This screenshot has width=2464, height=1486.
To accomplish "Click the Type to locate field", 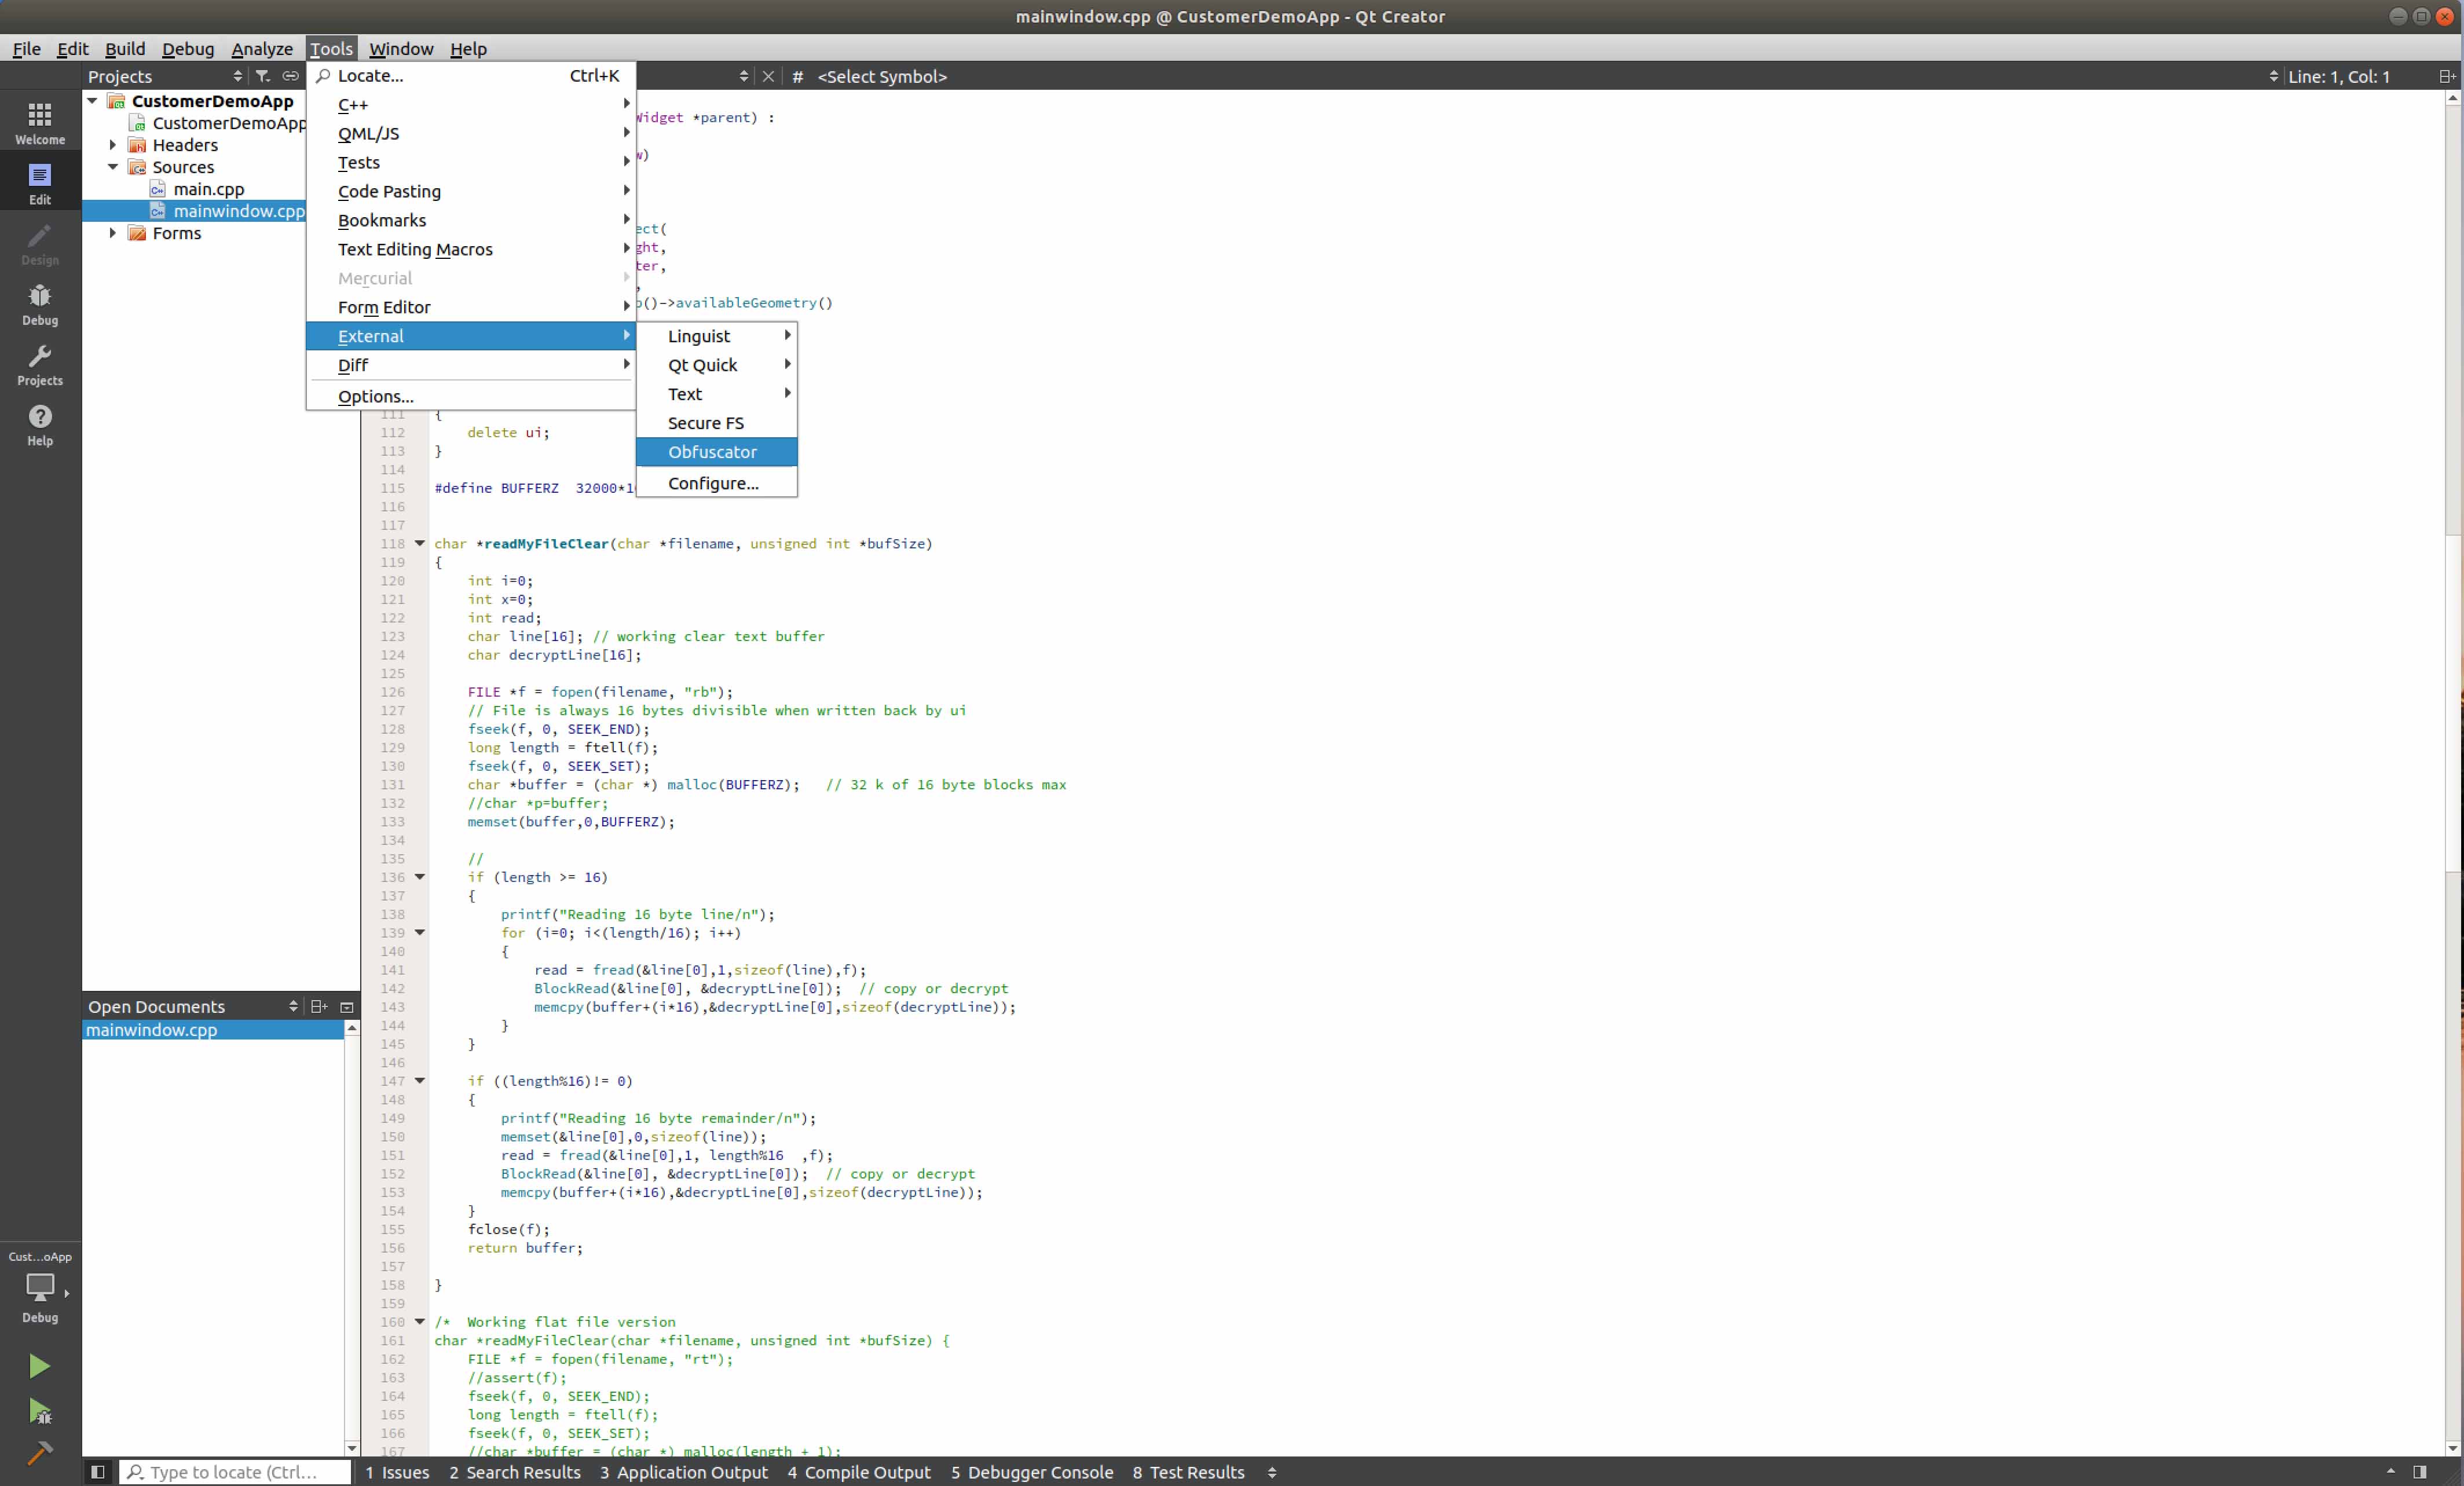I will (235, 1472).
